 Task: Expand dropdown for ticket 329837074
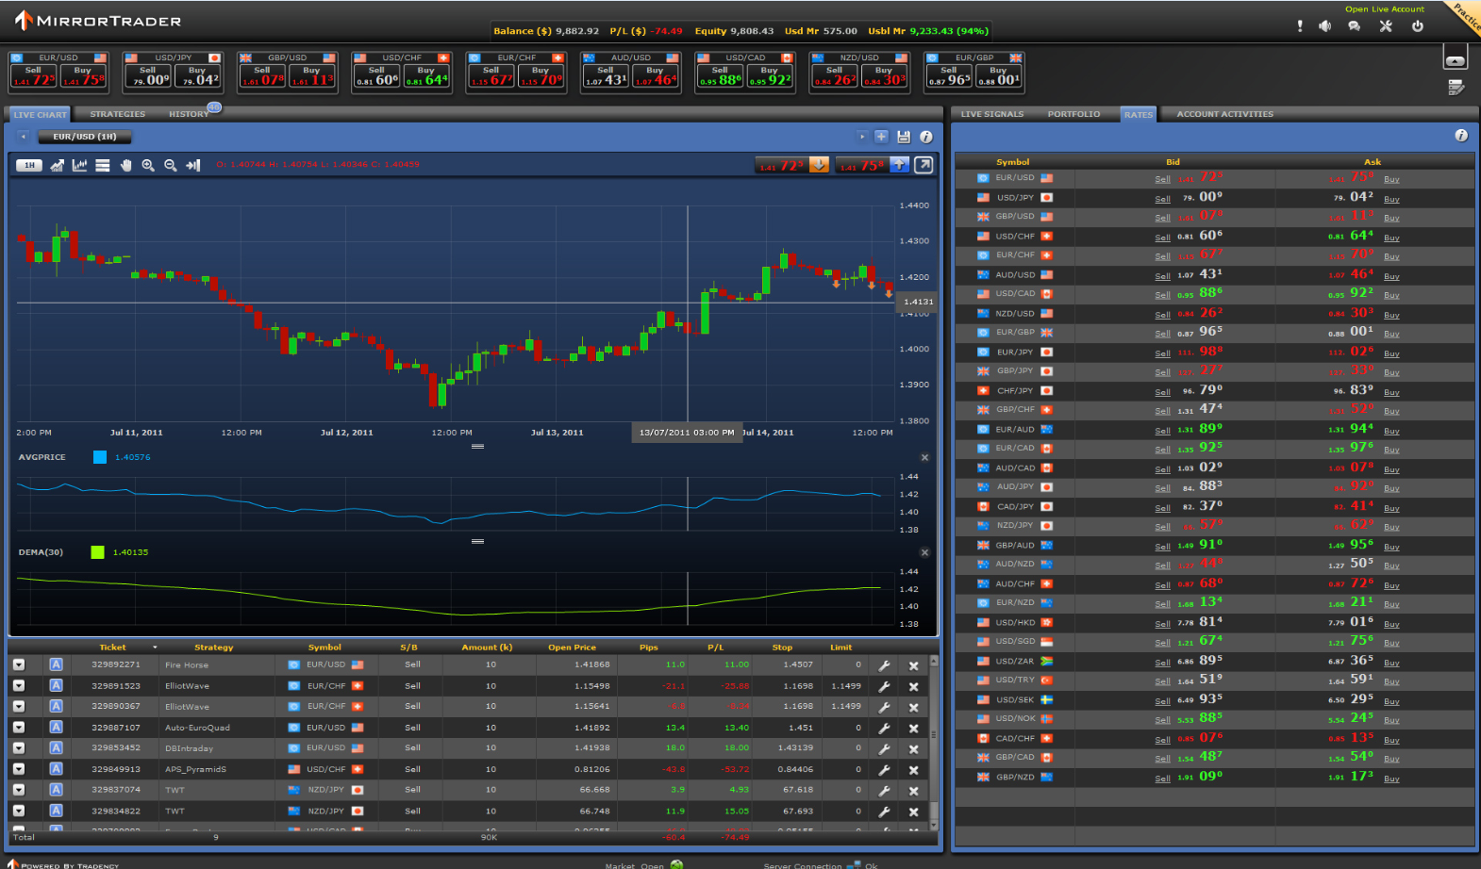(18, 790)
